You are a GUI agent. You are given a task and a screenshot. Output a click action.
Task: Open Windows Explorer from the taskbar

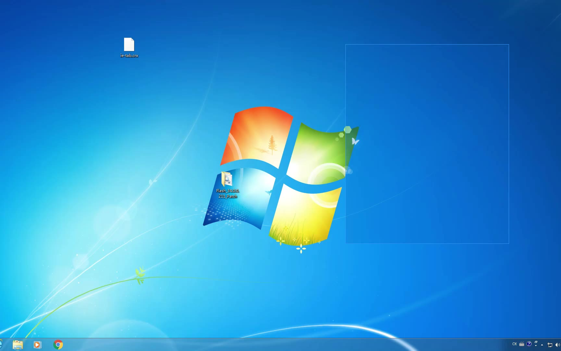(x=18, y=344)
